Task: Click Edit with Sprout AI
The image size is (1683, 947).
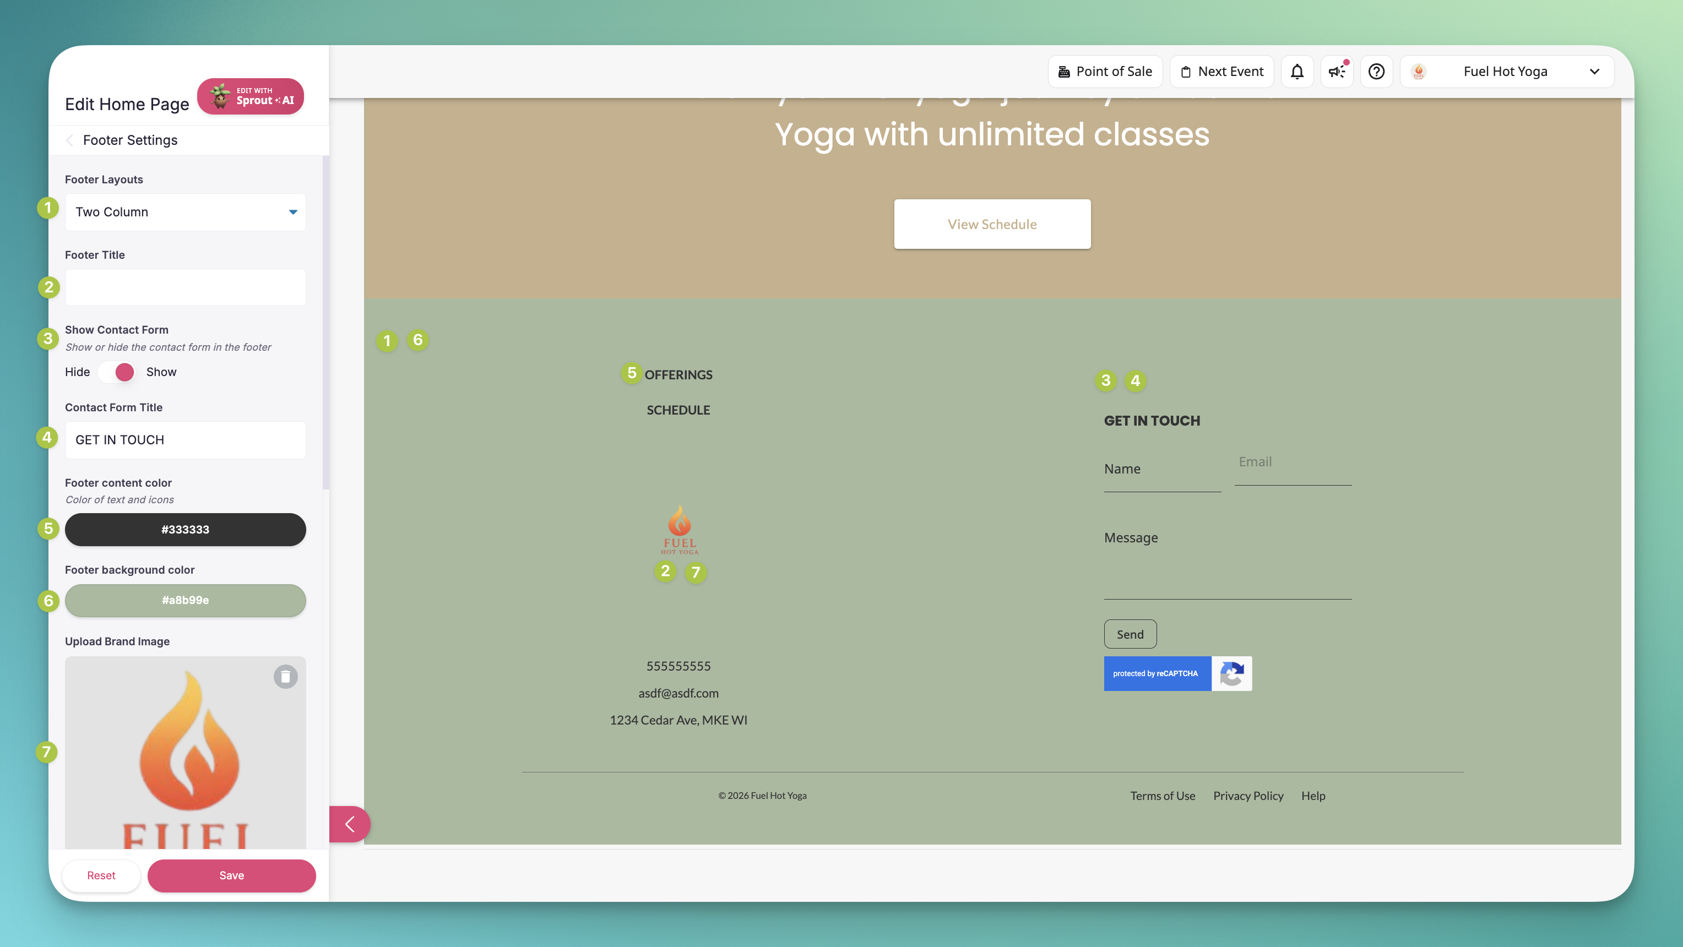Action: click(x=251, y=97)
